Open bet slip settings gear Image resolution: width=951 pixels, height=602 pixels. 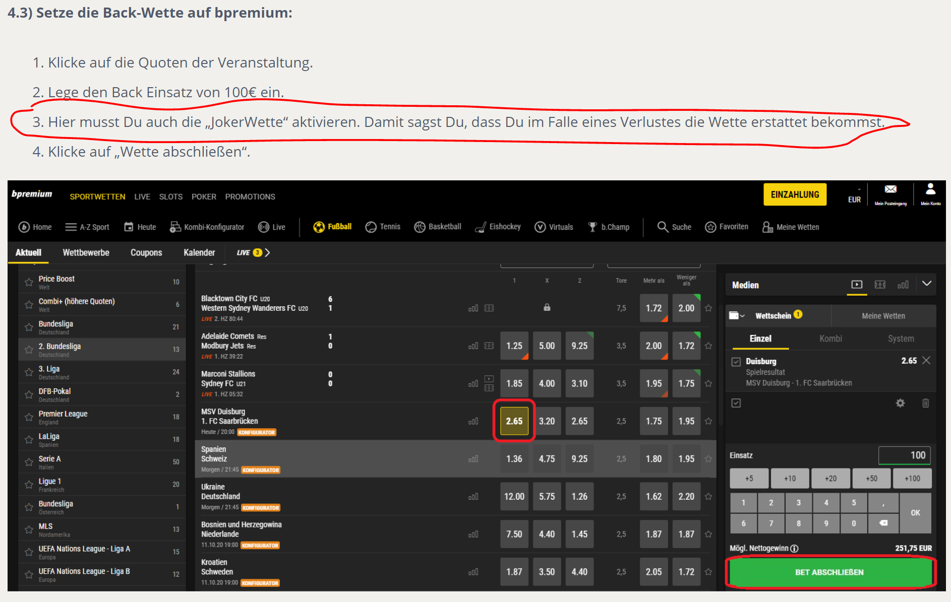pyautogui.click(x=900, y=403)
